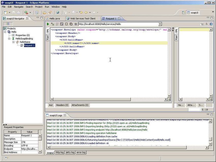
Task: Select the Request 1 editor tab
Action: [111, 19]
